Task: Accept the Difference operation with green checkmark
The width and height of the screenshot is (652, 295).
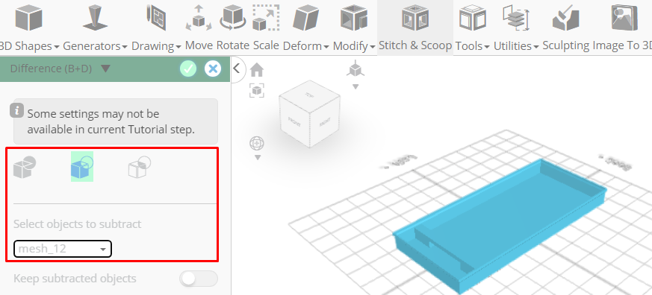Action: pos(188,69)
